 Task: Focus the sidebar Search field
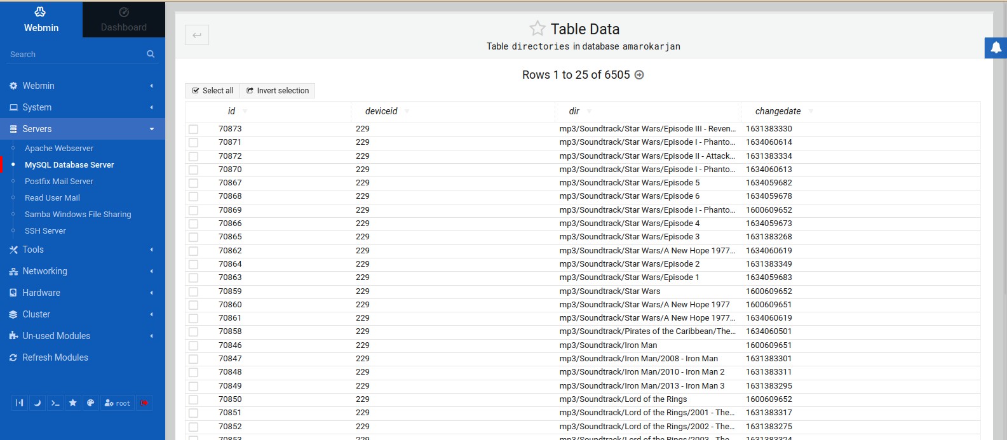point(76,55)
